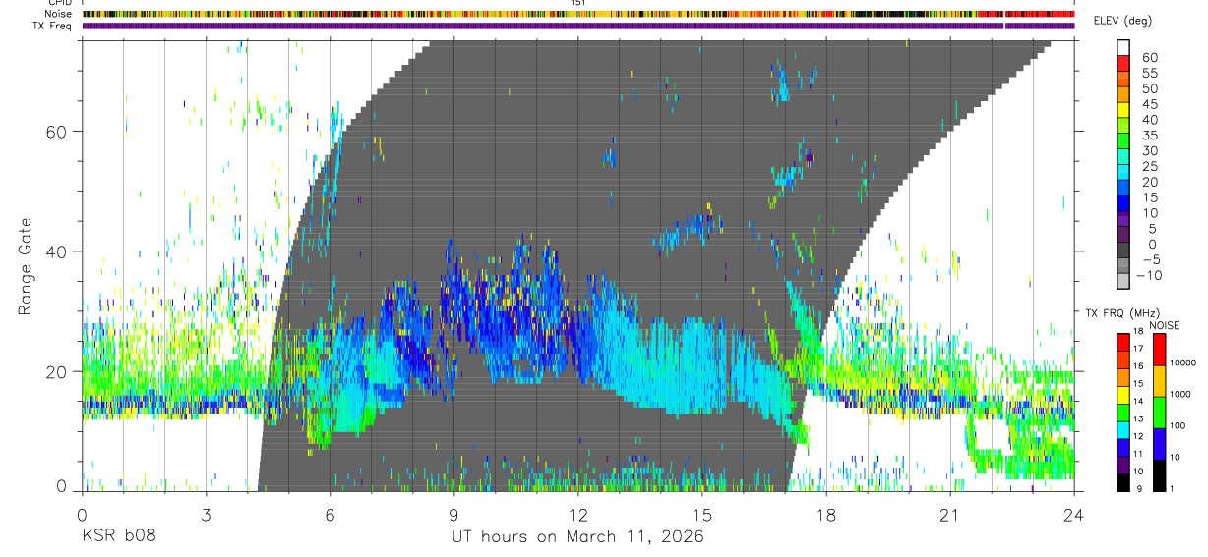This screenshot has height=557, width=1208.
Task: Click the purple TX Freq strip above the plot
Action: click(x=578, y=26)
